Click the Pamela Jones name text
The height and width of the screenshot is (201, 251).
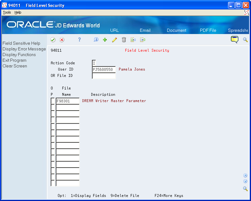point(132,69)
